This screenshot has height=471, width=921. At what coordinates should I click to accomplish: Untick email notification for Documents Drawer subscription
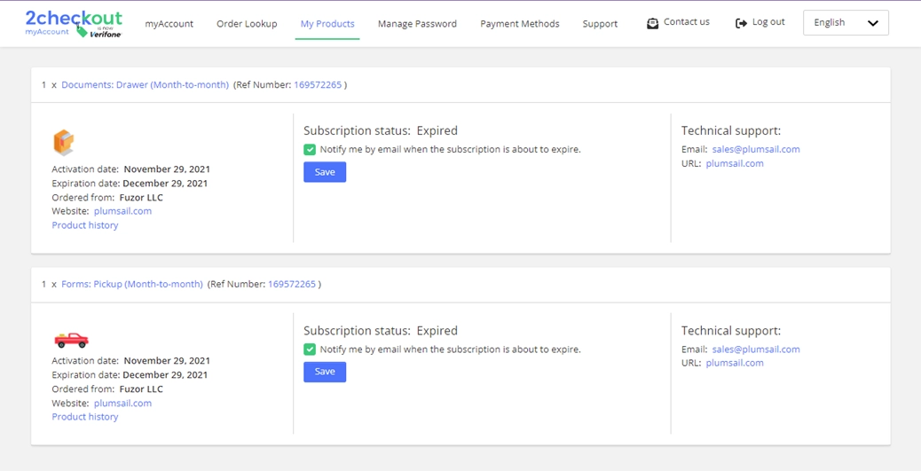pos(310,150)
